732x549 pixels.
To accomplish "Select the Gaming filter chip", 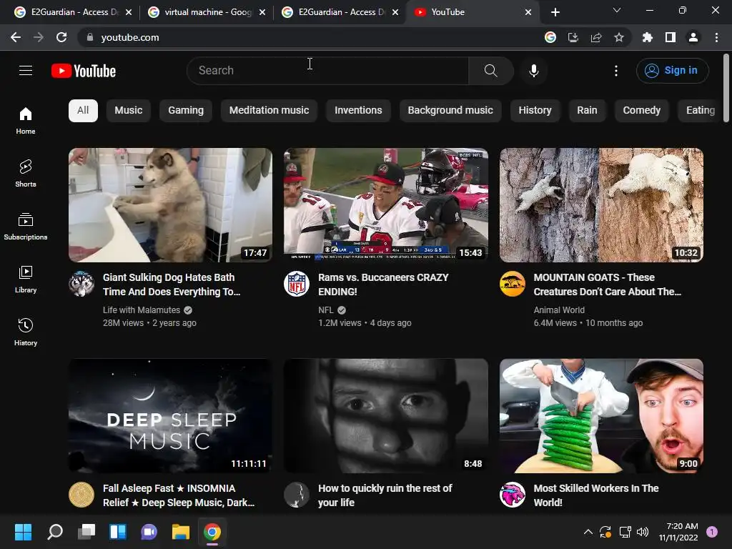I will point(186,111).
